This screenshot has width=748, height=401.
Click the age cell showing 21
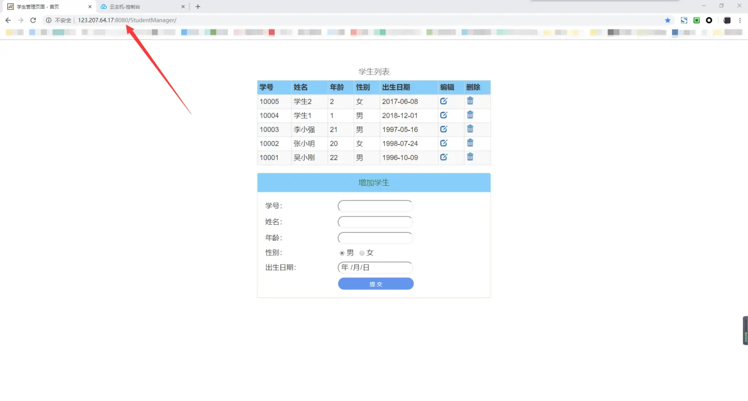(341, 130)
